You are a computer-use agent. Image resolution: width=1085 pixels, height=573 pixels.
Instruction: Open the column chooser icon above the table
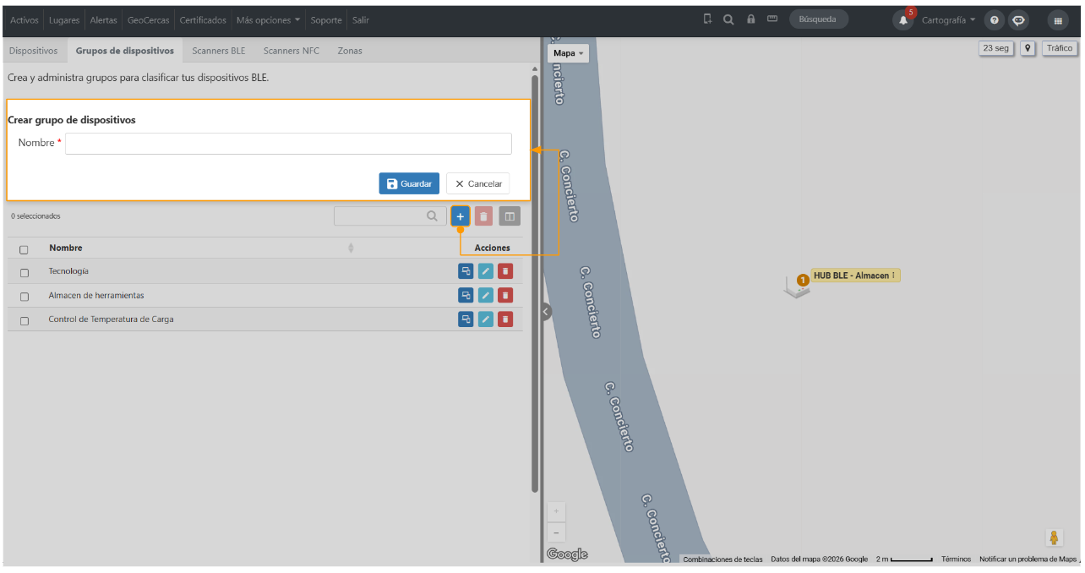[x=510, y=216]
